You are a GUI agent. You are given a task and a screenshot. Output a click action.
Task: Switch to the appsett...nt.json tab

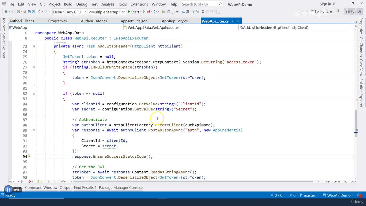pos(134,21)
